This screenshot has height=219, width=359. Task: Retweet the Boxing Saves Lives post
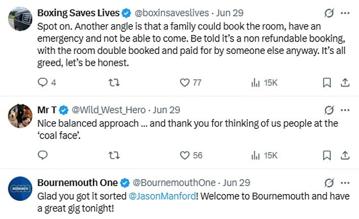114,82
